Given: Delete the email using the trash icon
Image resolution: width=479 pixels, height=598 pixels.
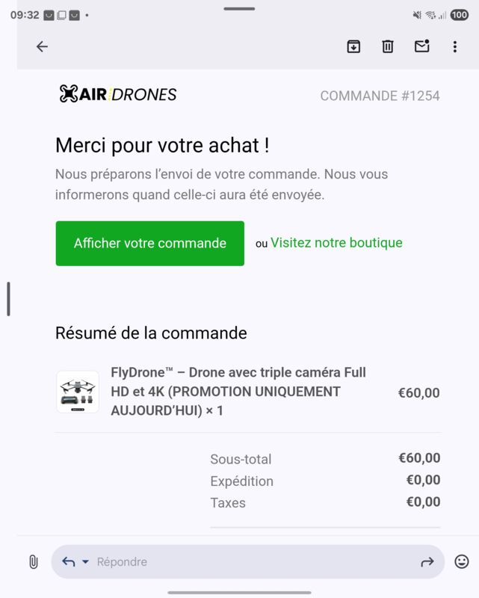Looking at the screenshot, I should coord(388,46).
